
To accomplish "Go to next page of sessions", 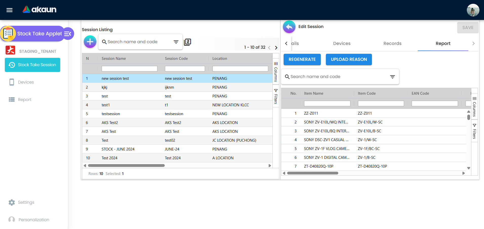I will pos(276,48).
